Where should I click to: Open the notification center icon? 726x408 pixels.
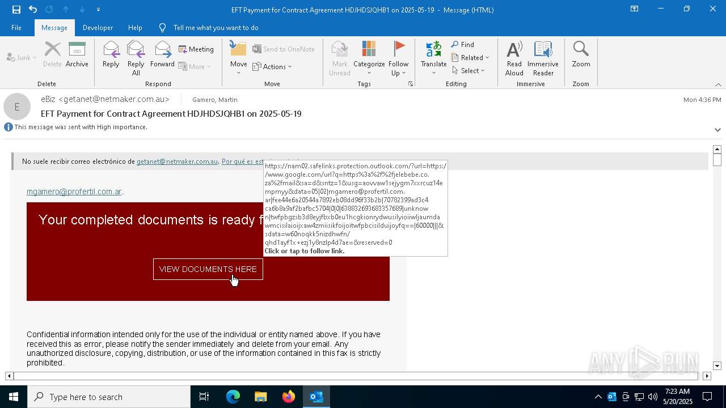pos(708,397)
